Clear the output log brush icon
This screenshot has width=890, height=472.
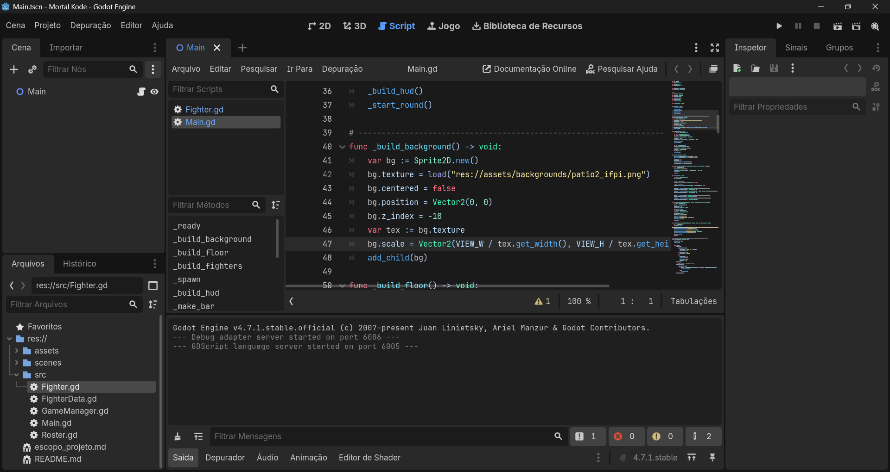(178, 436)
